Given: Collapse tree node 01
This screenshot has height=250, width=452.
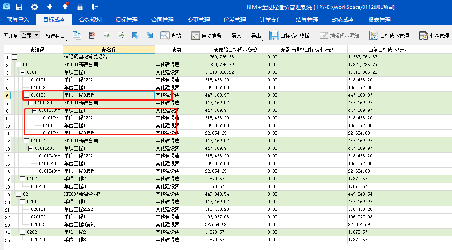Looking at the screenshot, I should [x=19, y=65].
